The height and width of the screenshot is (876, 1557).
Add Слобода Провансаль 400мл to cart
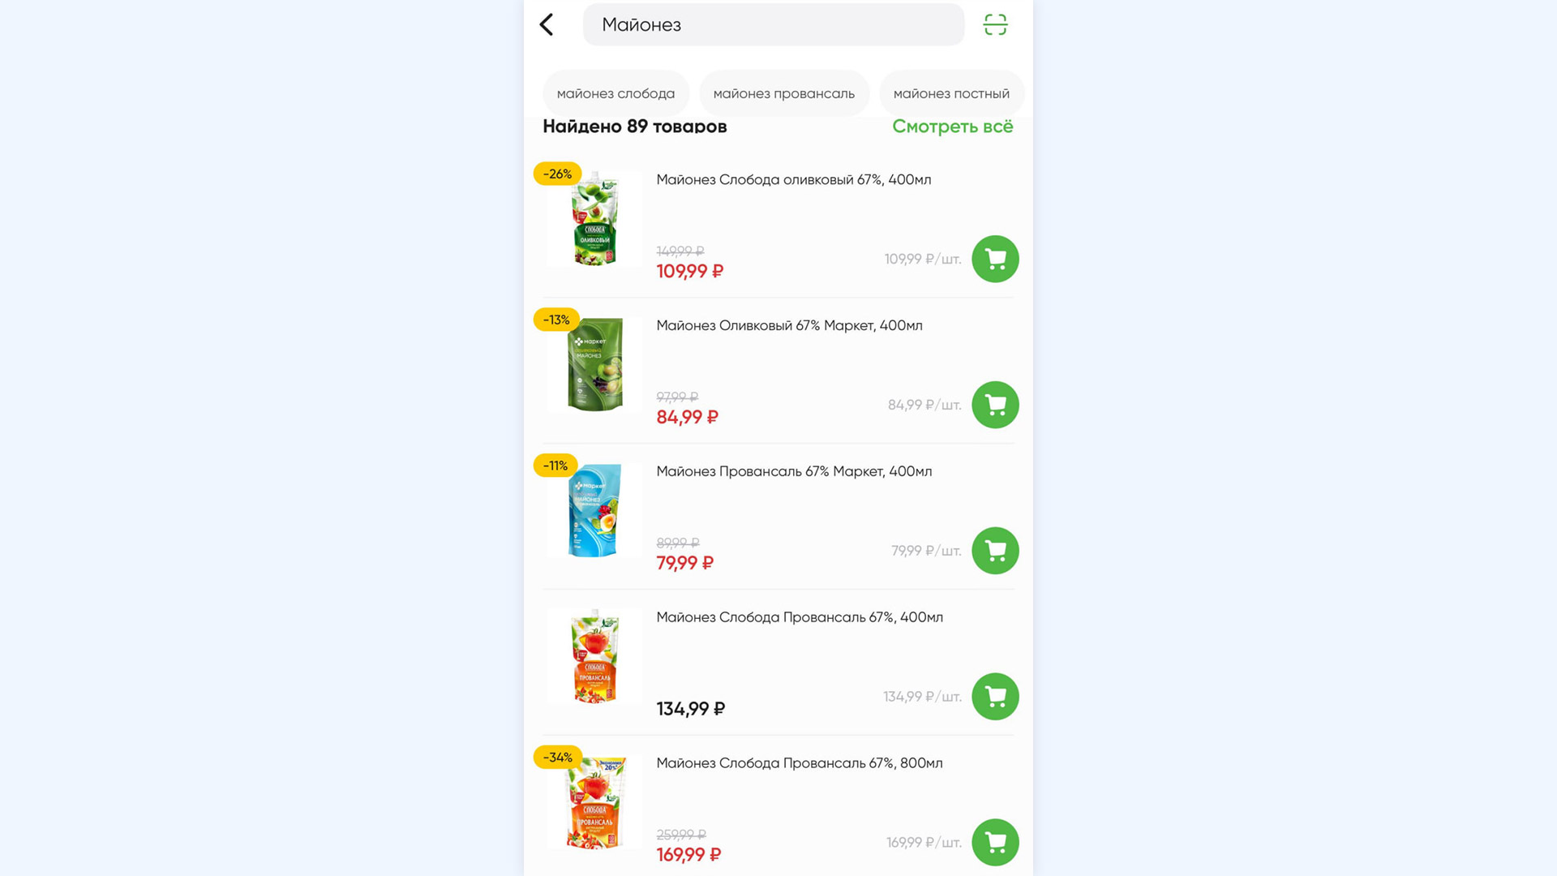(x=995, y=697)
